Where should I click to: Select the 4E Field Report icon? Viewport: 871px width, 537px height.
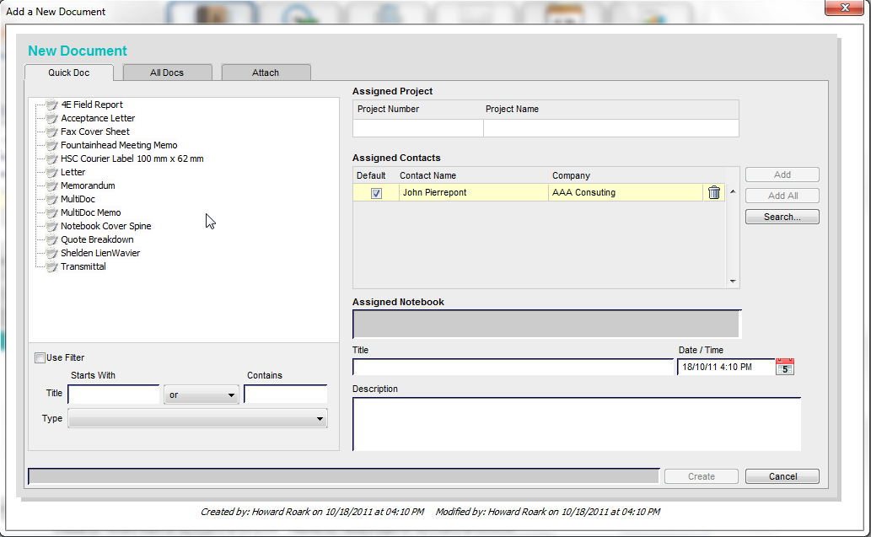tap(51, 105)
